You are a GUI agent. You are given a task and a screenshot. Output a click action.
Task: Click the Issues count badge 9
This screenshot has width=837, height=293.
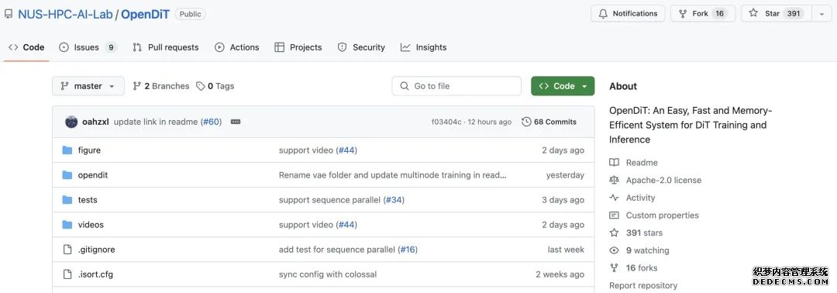click(111, 47)
